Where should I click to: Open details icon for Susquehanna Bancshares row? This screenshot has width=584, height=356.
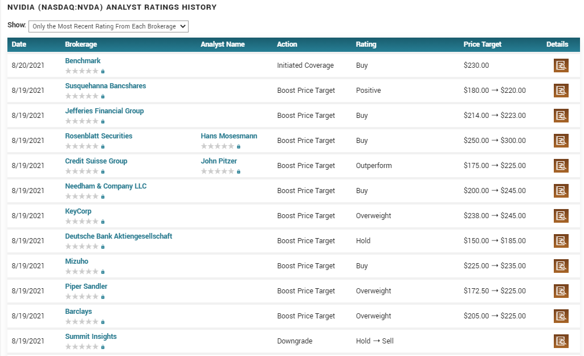coord(561,91)
